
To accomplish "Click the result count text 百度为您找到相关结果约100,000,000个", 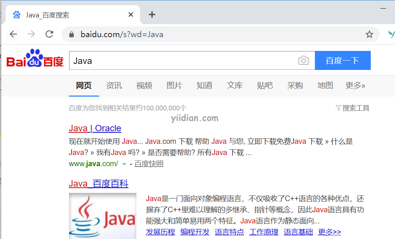I will tap(128, 108).
